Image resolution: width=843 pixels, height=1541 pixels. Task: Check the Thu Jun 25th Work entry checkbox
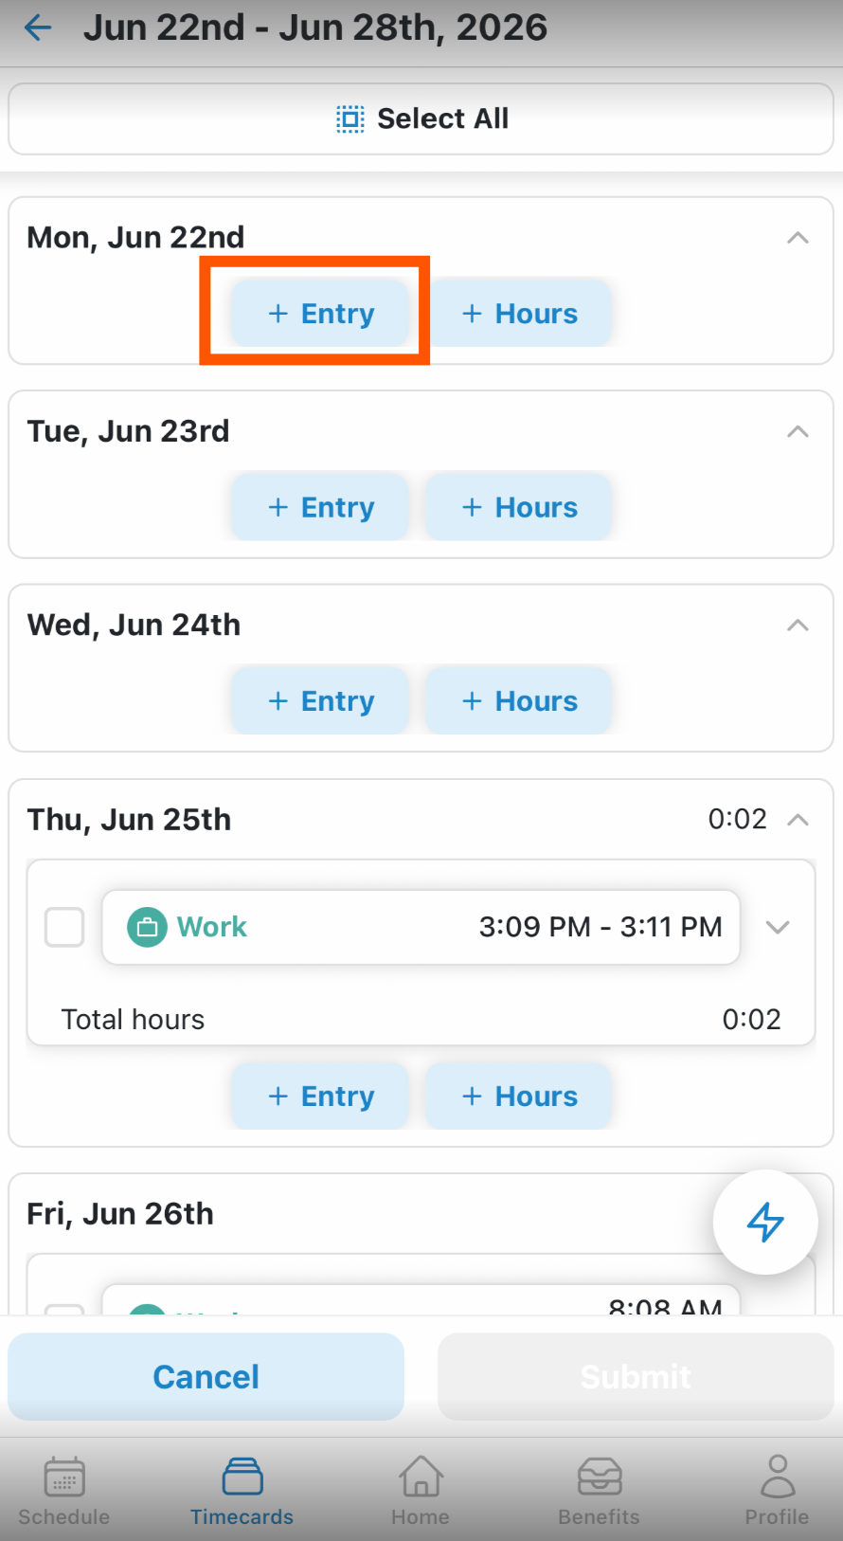click(x=64, y=927)
